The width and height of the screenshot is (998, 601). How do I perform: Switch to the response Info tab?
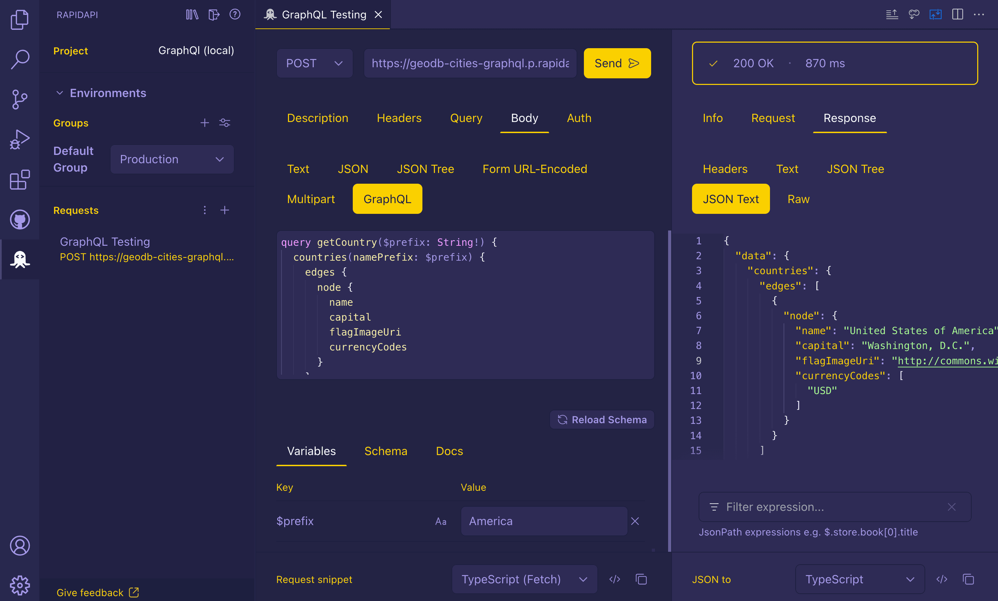(712, 118)
